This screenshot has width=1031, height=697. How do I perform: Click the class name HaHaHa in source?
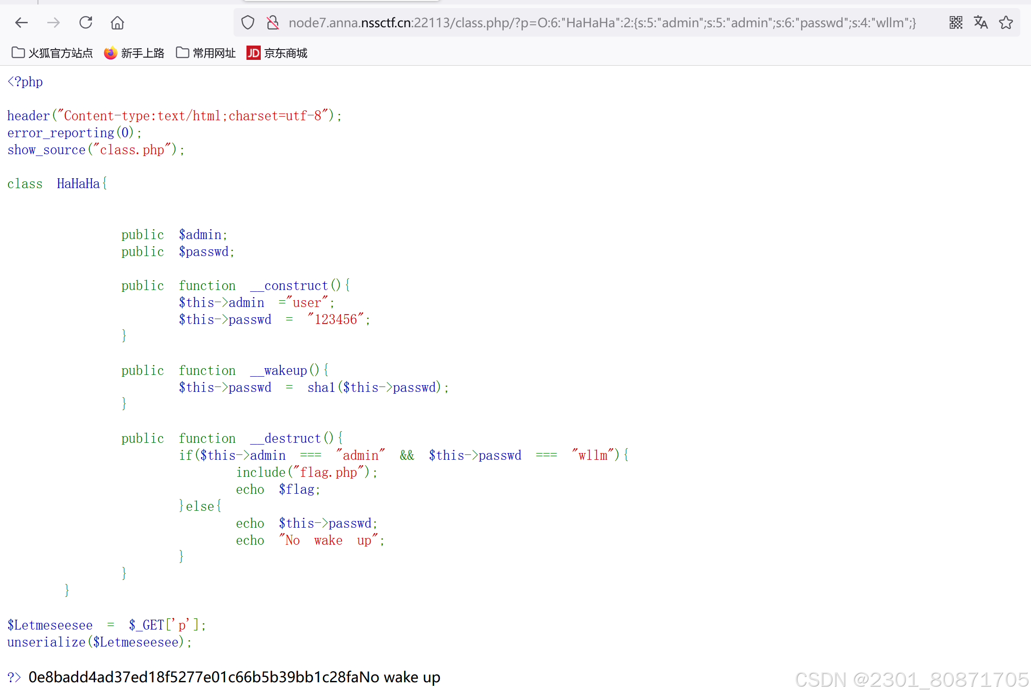click(x=78, y=184)
